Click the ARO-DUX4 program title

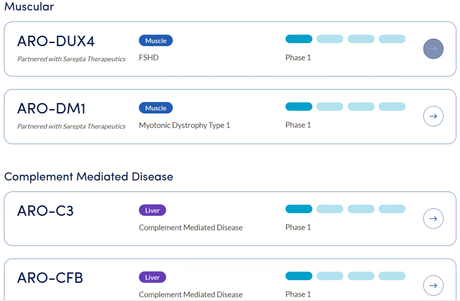click(56, 41)
